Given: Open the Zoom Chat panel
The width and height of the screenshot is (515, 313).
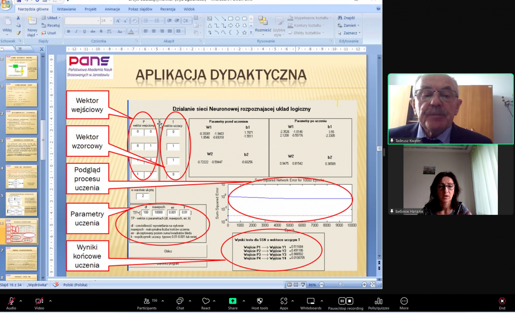Looking at the screenshot, I should point(180,301).
